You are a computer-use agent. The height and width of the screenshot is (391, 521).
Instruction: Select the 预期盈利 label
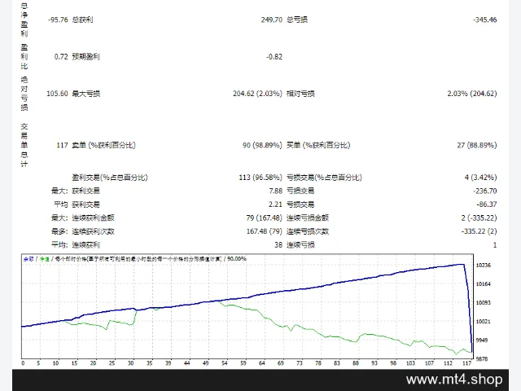[x=85, y=56]
